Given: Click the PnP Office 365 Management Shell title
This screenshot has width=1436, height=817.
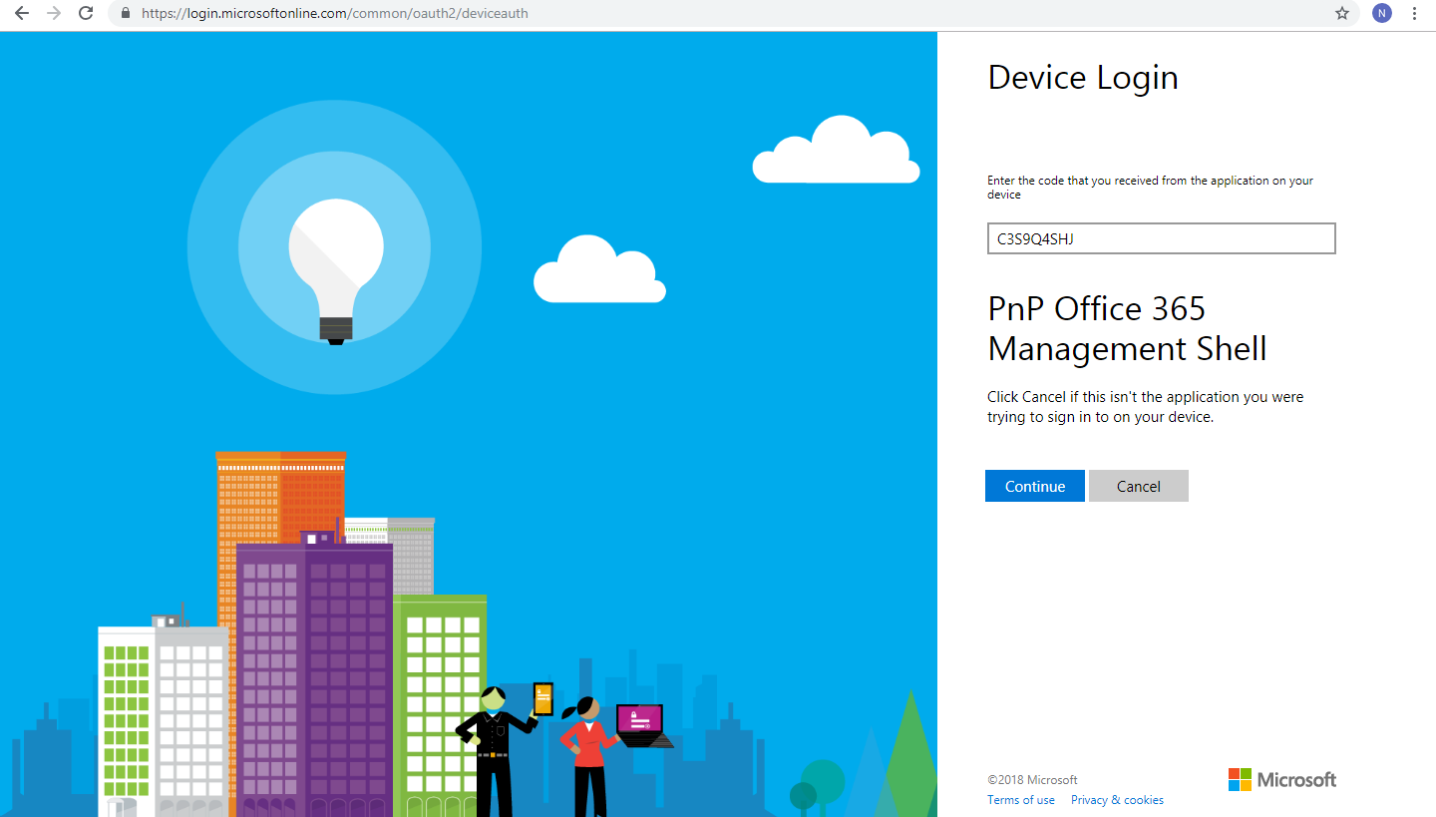Looking at the screenshot, I should coord(1127,329).
